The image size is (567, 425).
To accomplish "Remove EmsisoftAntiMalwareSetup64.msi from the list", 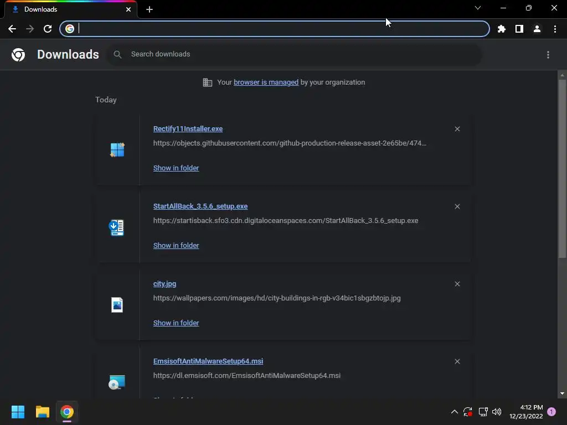I will click(x=457, y=361).
